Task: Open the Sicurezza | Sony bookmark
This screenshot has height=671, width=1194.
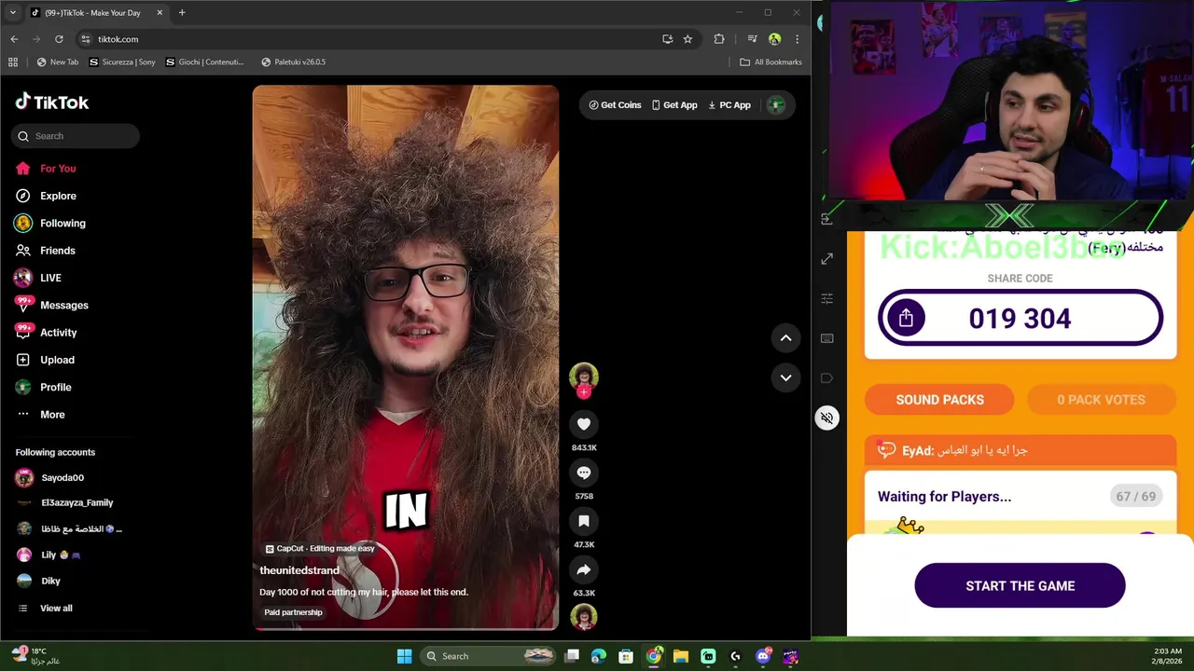Action: pyautogui.click(x=122, y=62)
